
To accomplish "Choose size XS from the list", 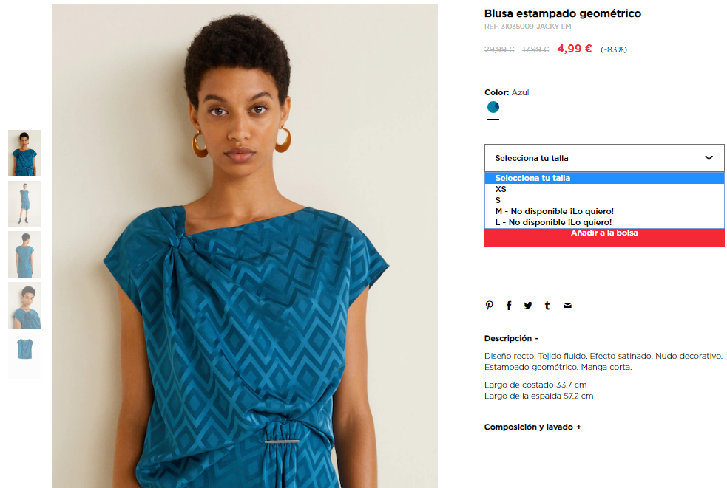I will 604,189.
